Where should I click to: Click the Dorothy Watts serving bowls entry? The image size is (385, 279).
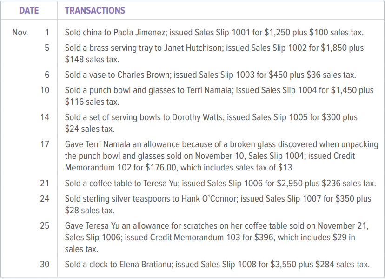click(211, 123)
